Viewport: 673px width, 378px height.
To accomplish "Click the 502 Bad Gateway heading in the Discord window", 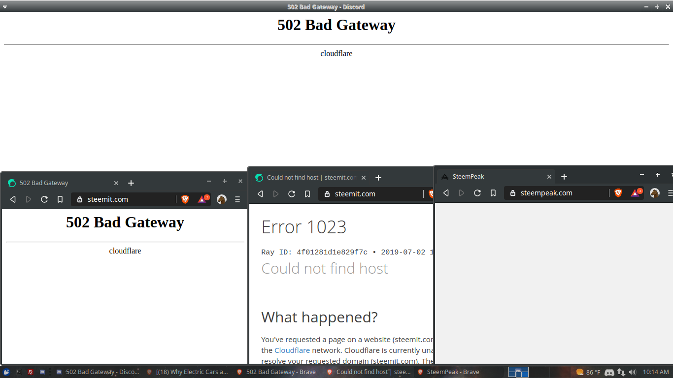I will coord(336,25).
